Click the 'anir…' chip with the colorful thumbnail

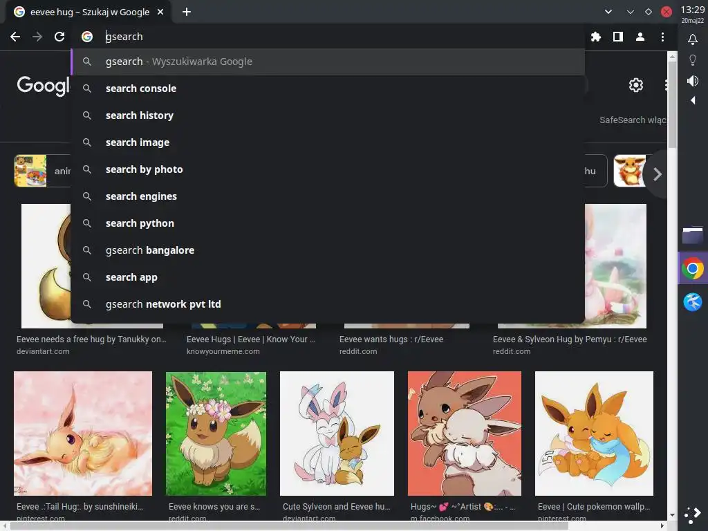point(42,171)
